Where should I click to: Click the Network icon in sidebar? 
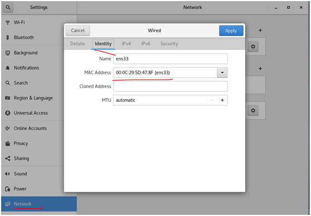tap(8, 204)
